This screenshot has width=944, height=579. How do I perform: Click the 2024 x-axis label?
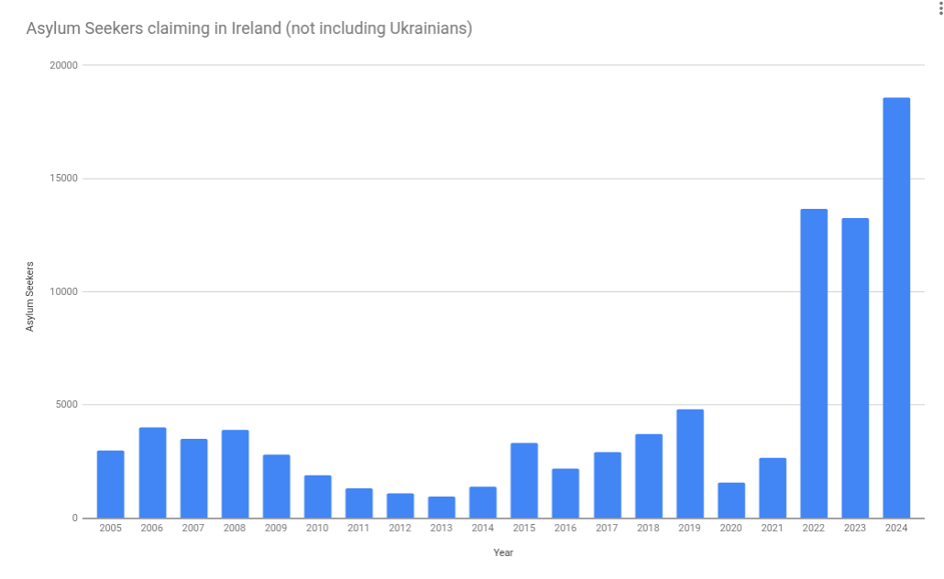click(896, 528)
